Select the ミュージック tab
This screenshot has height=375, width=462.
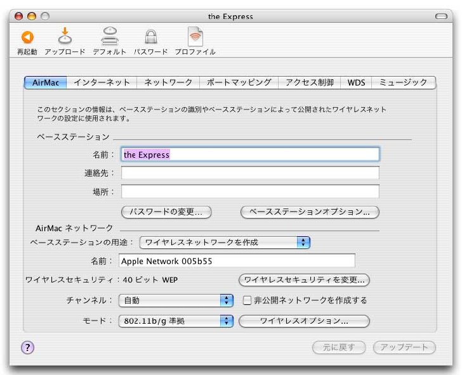(404, 82)
